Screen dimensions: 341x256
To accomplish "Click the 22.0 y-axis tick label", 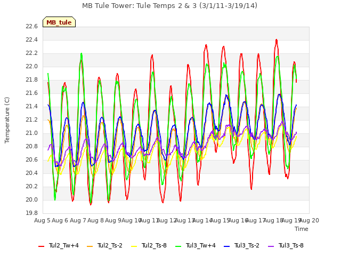I will (x=32, y=66).
